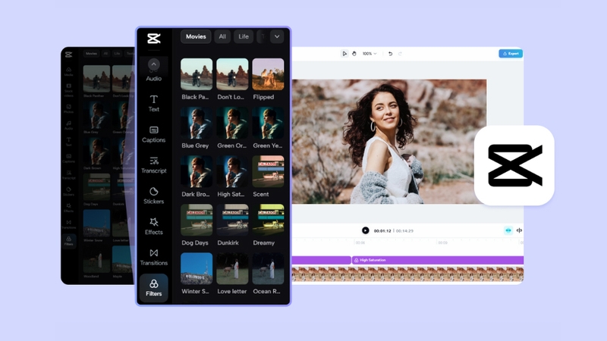This screenshot has width=607, height=341.
Task: Apply Black Panther filter in background panel
Action: tap(96, 79)
